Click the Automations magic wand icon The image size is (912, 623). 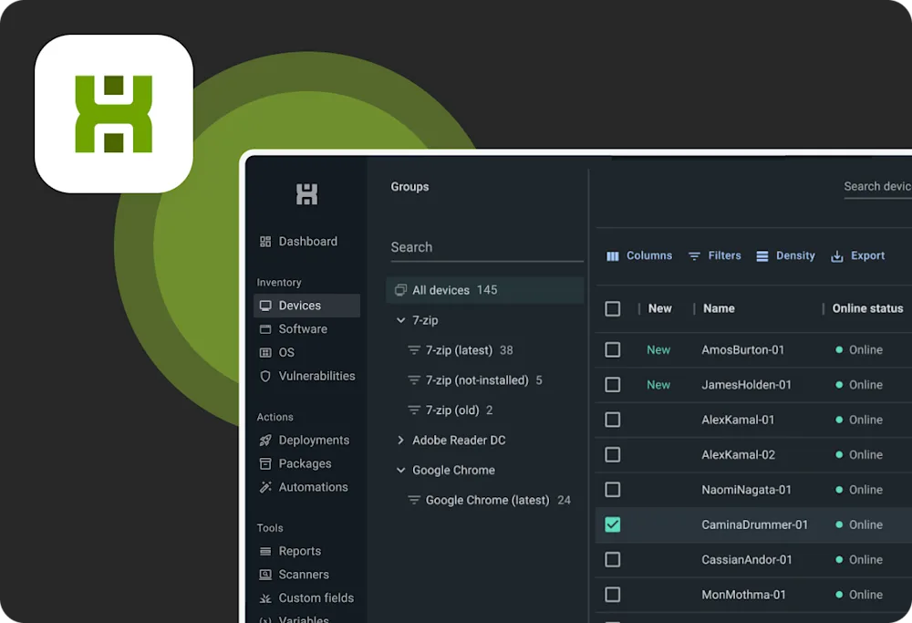click(x=265, y=487)
